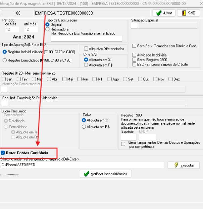Close the EFD generation window
This screenshot has height=209, width=203.
[x=201, y=3]
